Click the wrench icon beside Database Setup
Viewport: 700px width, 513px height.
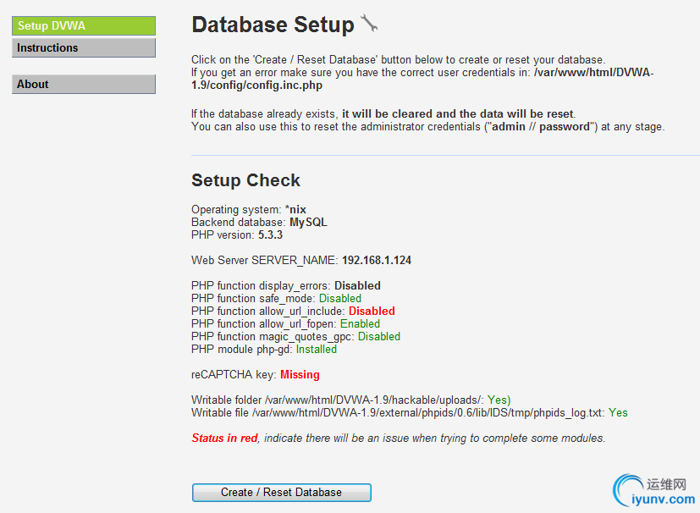pos(369,23)
